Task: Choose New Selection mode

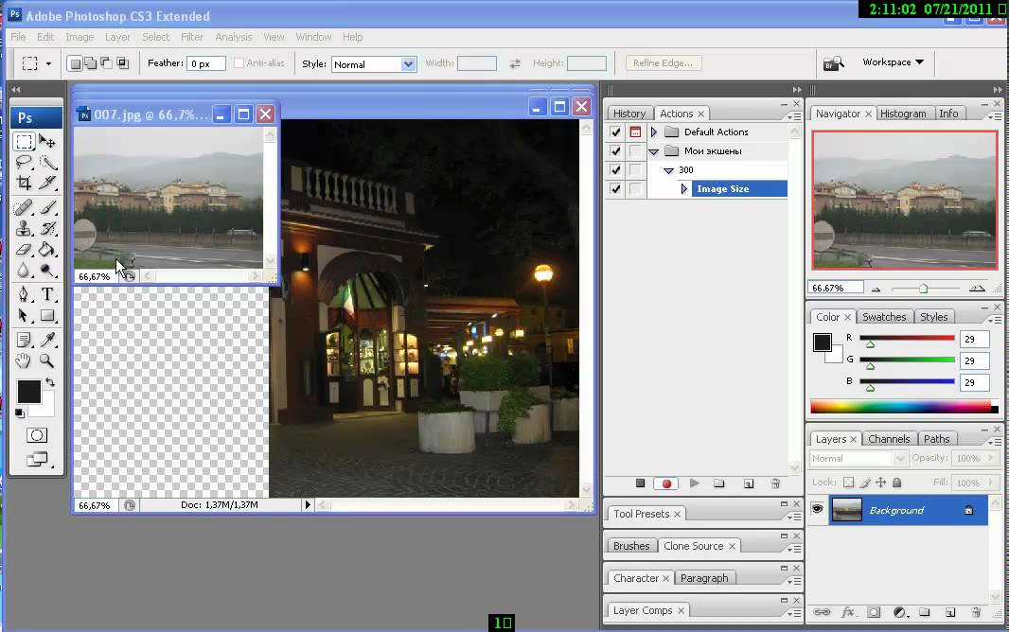Action: [x=76, y=63]
